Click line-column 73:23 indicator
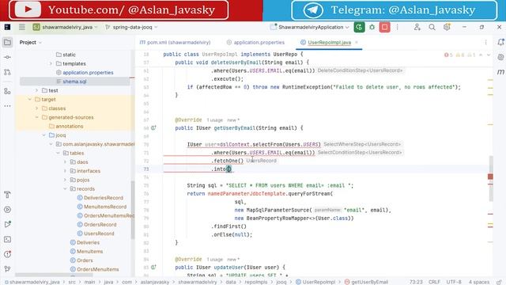The image size is (506, 285). 416,282
